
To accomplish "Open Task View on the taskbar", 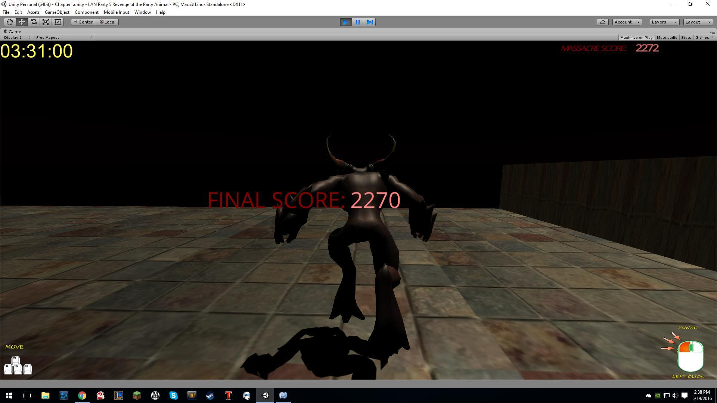I will [27, 396].
